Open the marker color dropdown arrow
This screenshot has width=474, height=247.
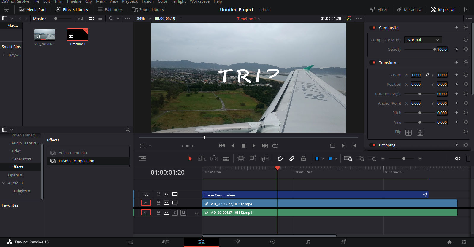pyautogui.click(x=336, y=159)
